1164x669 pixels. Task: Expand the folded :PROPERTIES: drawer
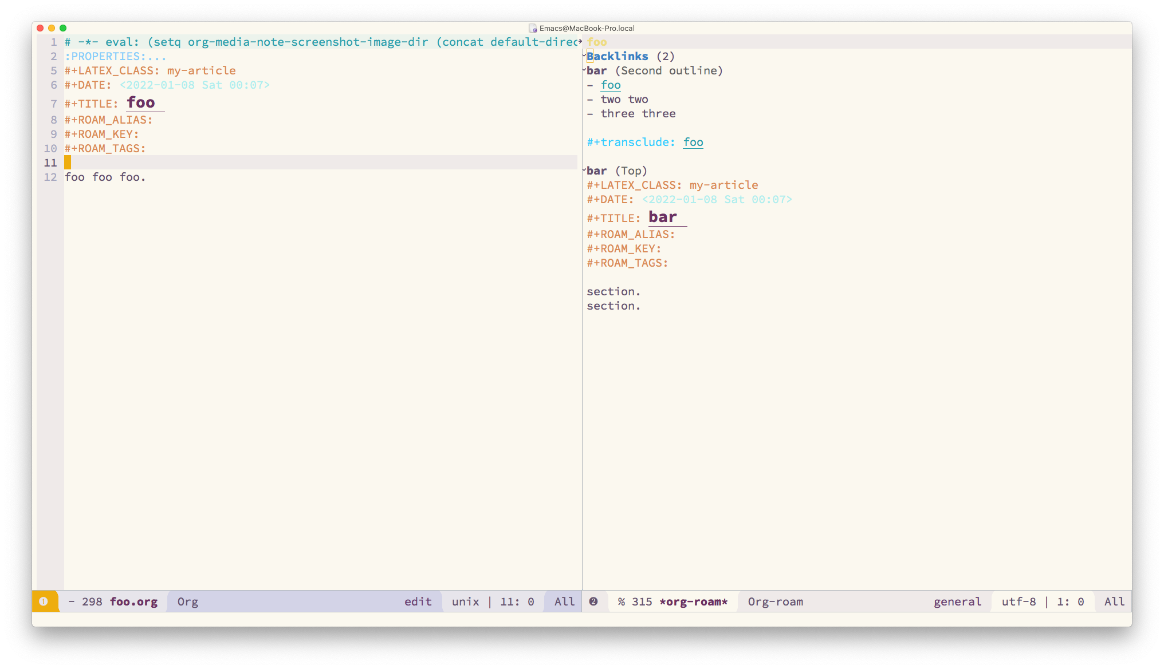point(115,56)
